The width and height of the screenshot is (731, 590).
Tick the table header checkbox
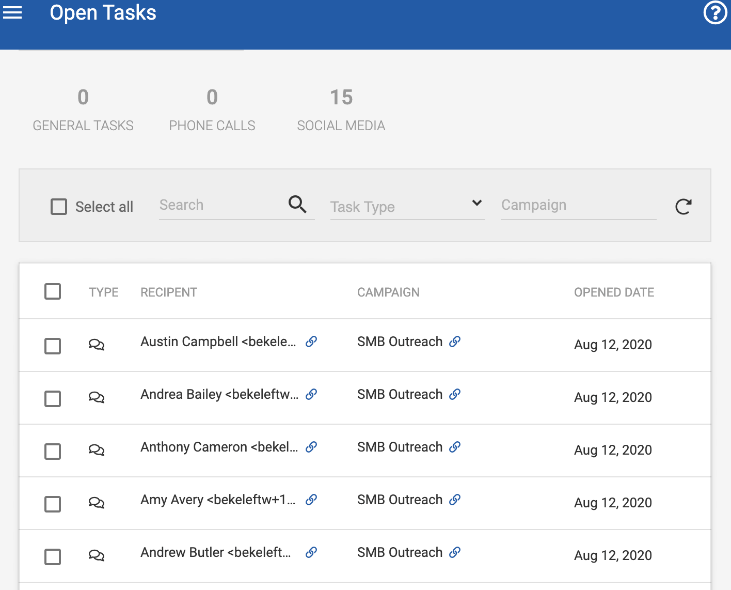pyautogui.click(x=53, y=291)
